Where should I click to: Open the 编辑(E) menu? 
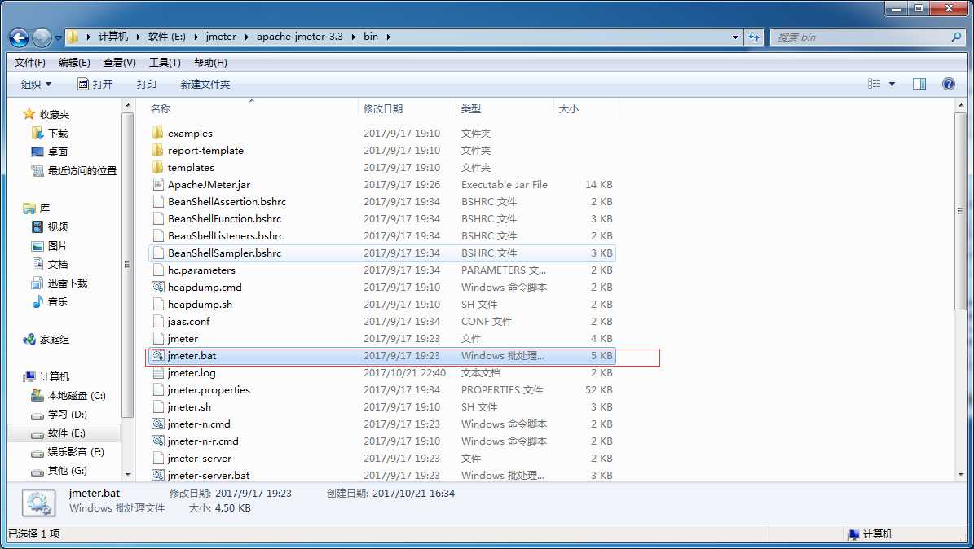click(74, 63)
